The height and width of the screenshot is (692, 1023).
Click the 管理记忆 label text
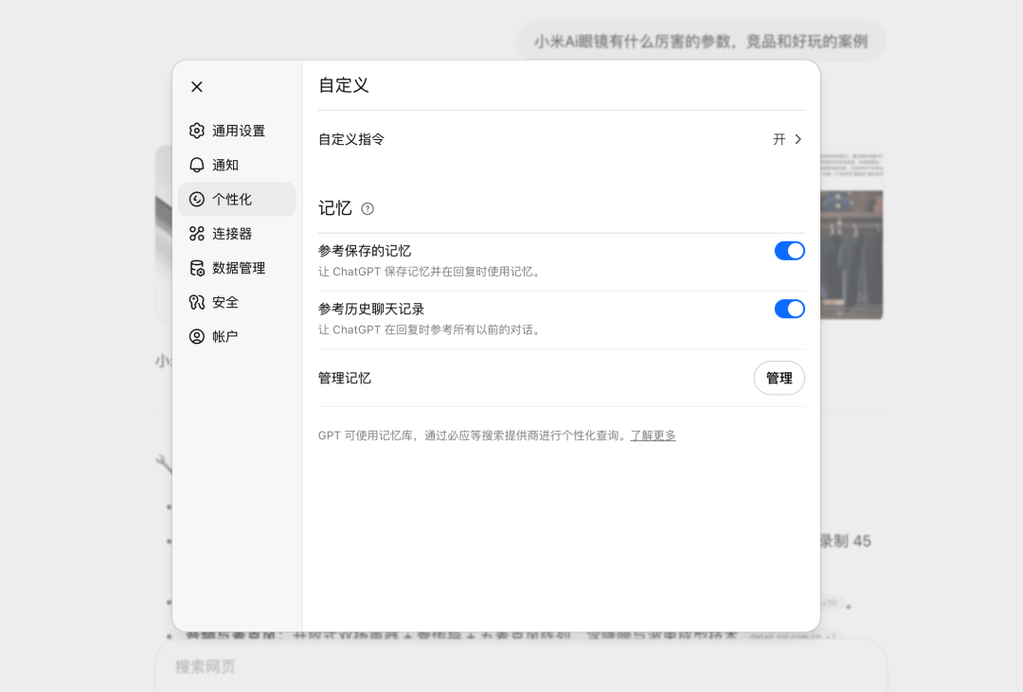click(x=345, y=379)
